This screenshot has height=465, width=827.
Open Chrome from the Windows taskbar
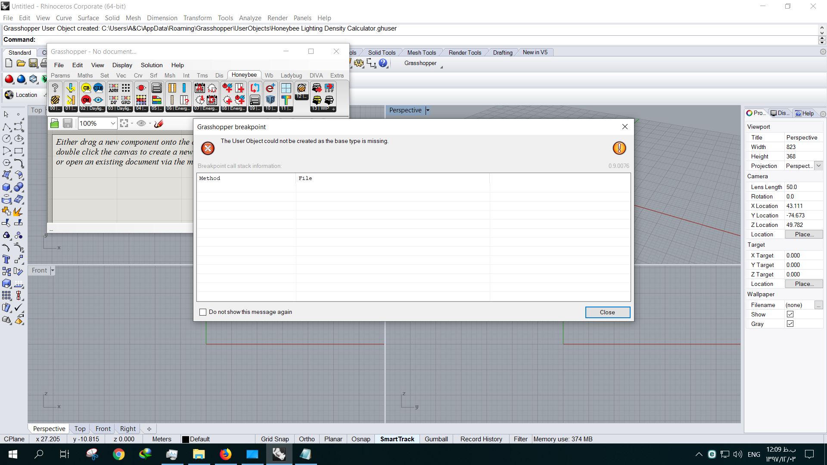tap(118, 454)
